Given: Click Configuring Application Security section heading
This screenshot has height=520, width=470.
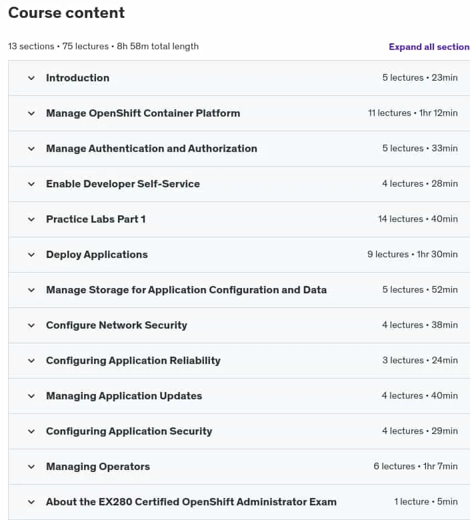Looking at the screenshot, I should click(129, 431).
